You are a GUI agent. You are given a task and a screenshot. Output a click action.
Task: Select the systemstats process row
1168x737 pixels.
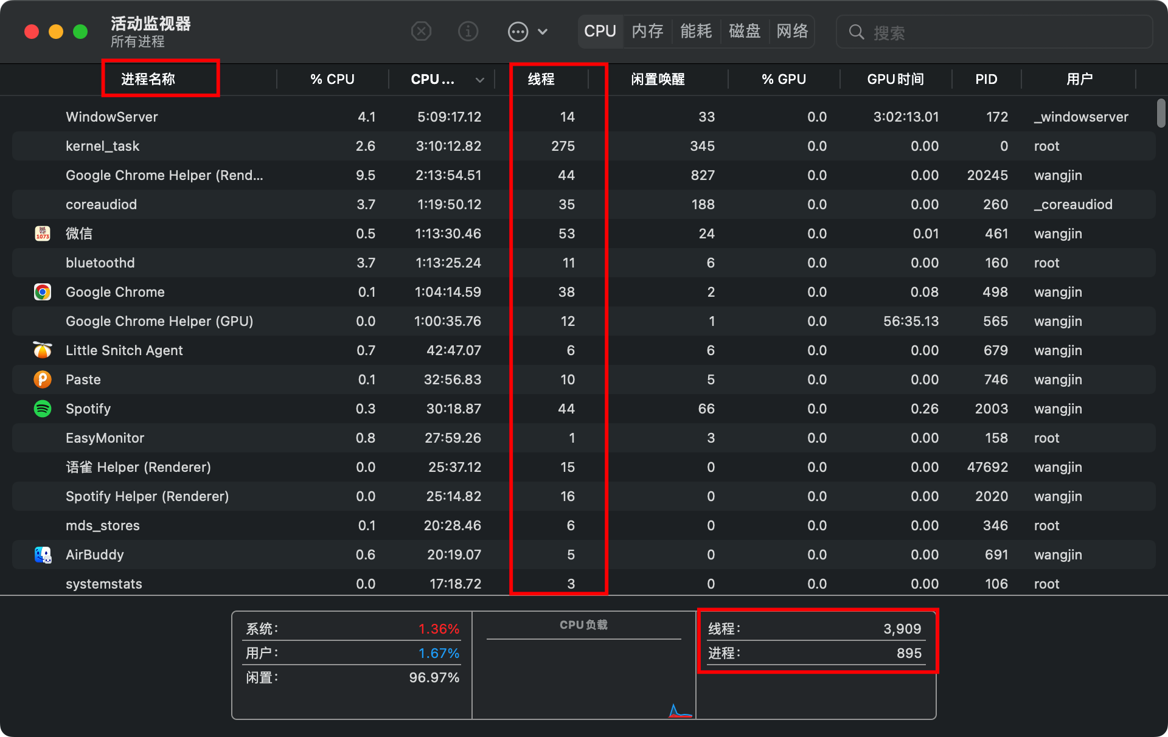point(584,583)
